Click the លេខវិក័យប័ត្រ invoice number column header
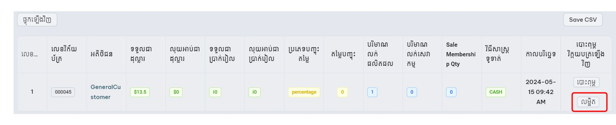Screen dimensions: 616x125 pyautogui.click(x=64, y=54)
